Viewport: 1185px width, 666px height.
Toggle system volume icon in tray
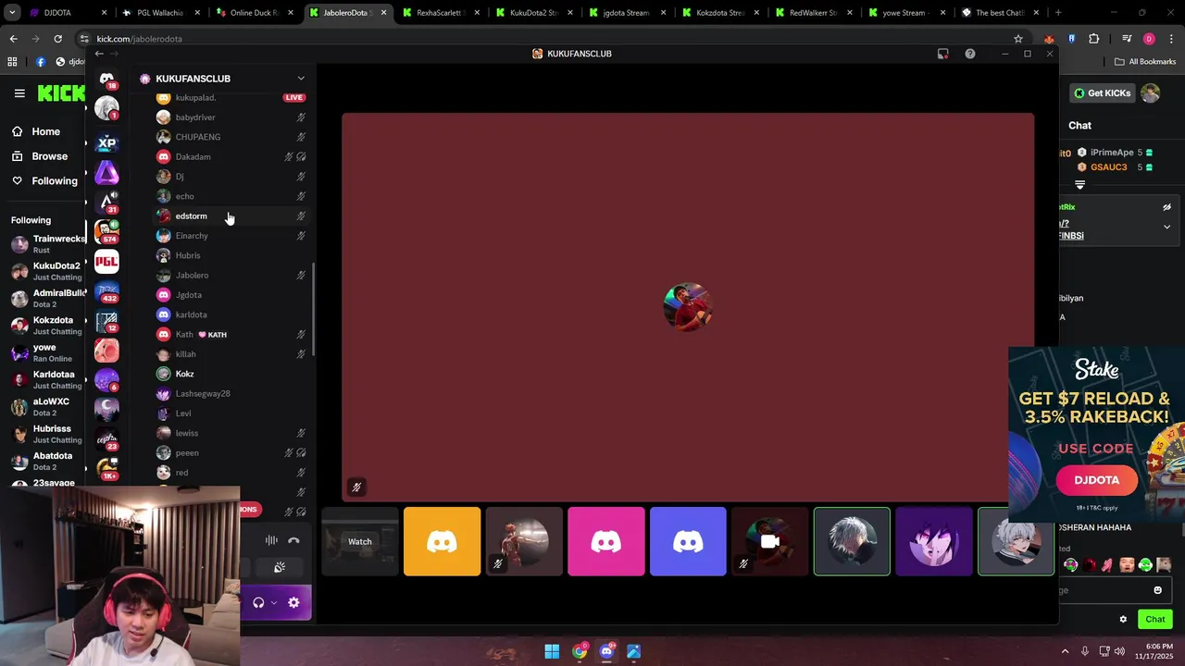pyautogui.click(x=1119, y=651)
